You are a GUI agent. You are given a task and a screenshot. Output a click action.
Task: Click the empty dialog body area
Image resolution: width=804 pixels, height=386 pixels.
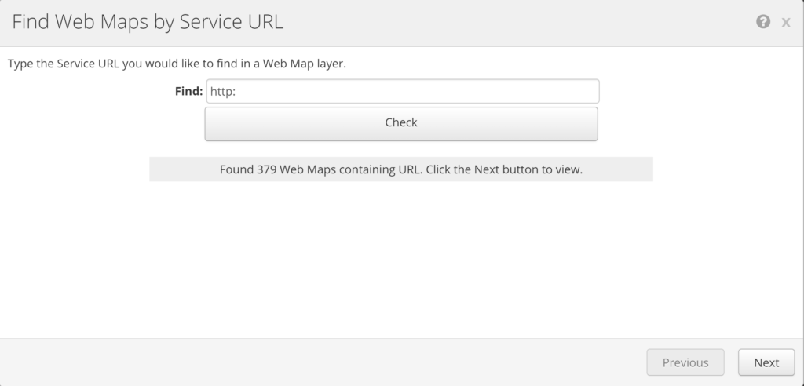click(400, 259)
